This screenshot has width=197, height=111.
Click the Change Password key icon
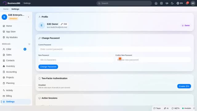click(39, 38)
